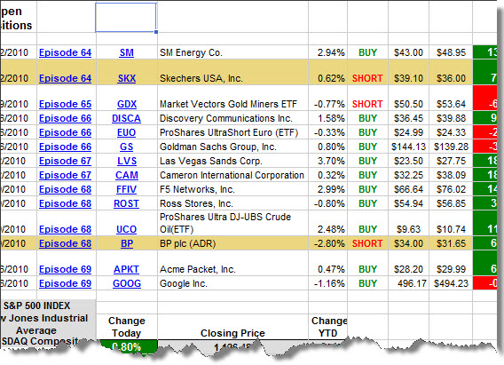Select SHORT cell in Skechers row

coord(367,72)
